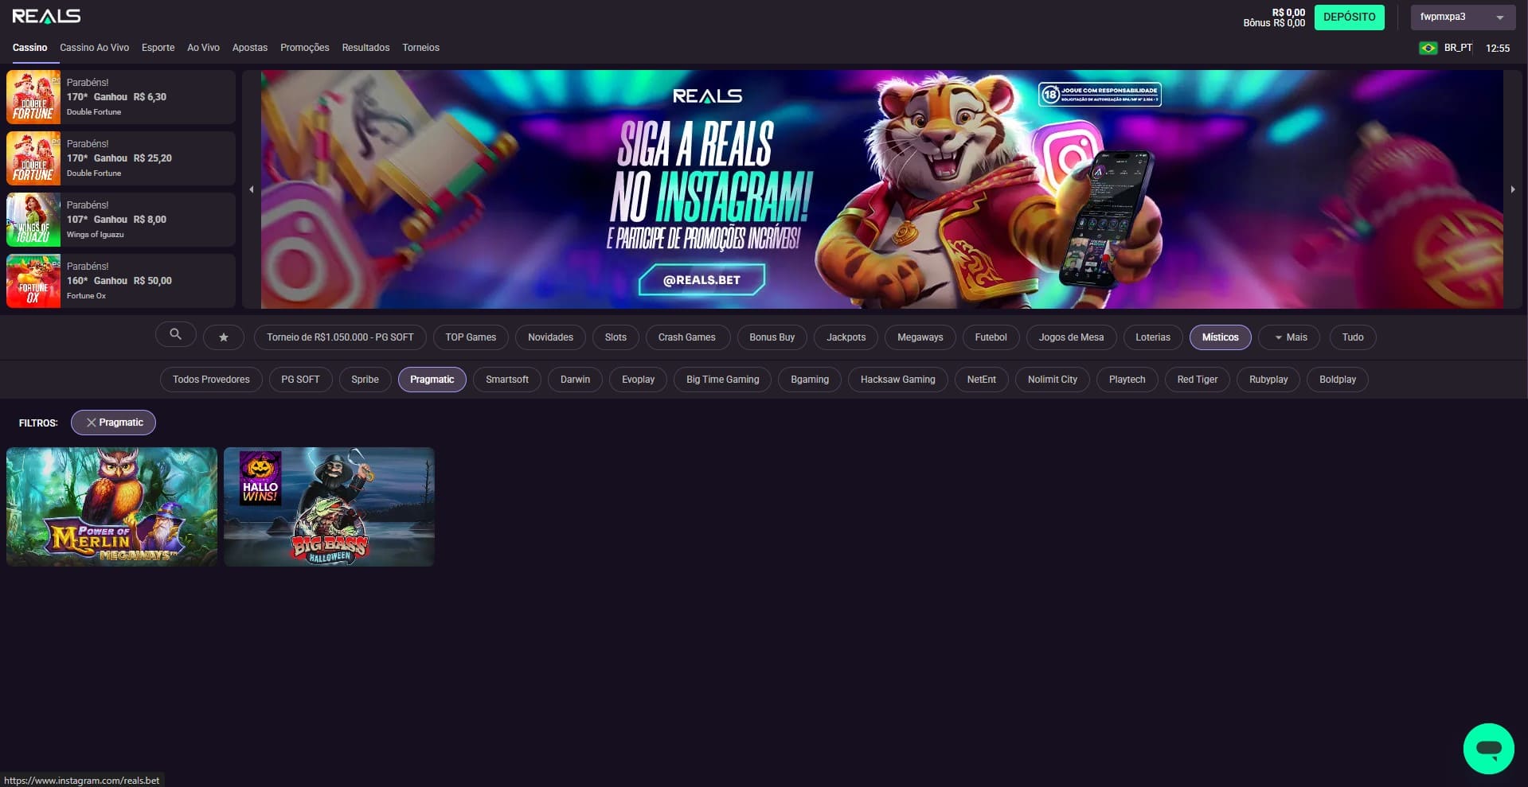Image resolution: width=1528 pixels, height=787 pixels.
Task: Filter by Bgaming provider
Action: tap(810, 380)
